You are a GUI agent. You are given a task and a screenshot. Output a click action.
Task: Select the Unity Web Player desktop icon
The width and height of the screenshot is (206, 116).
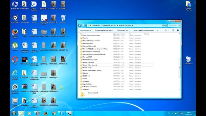tap(15, 19)
